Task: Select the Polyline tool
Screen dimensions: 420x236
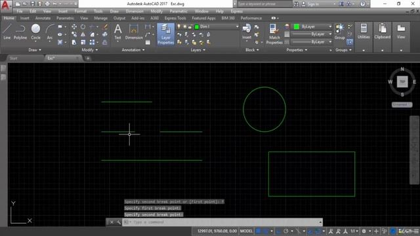Action: tap(20, 32)
